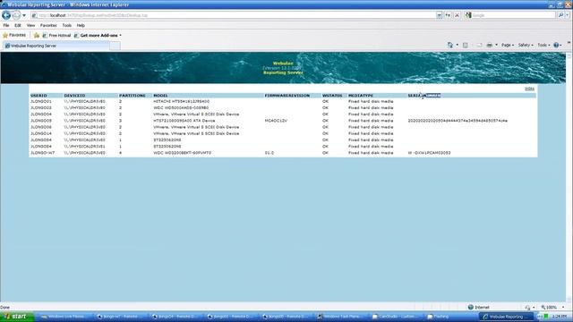
Task: Open the Get more Add-ons item
Action: click(x=98, y=36)
